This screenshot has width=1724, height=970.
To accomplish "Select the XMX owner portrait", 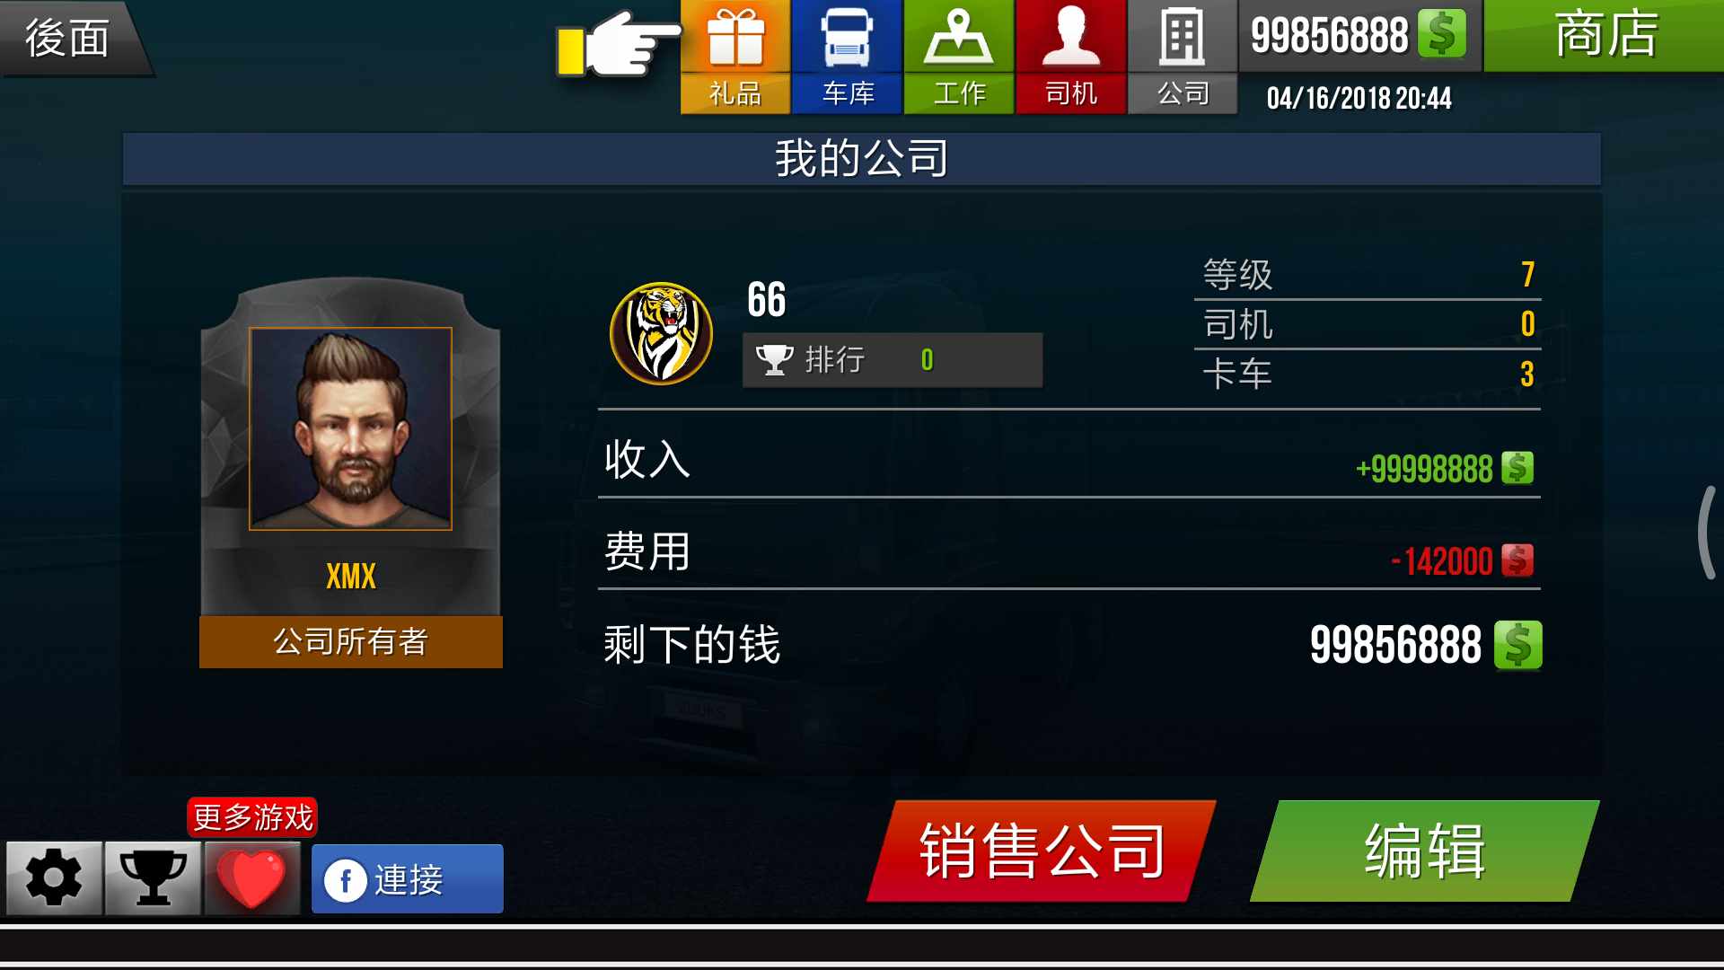I will click(350, 428).
